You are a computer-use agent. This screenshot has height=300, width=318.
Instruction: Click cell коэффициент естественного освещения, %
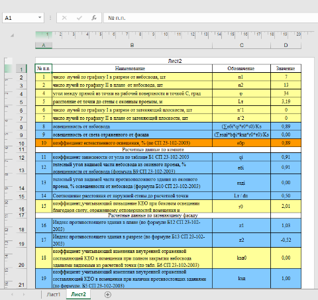click(x=132, y=143)
